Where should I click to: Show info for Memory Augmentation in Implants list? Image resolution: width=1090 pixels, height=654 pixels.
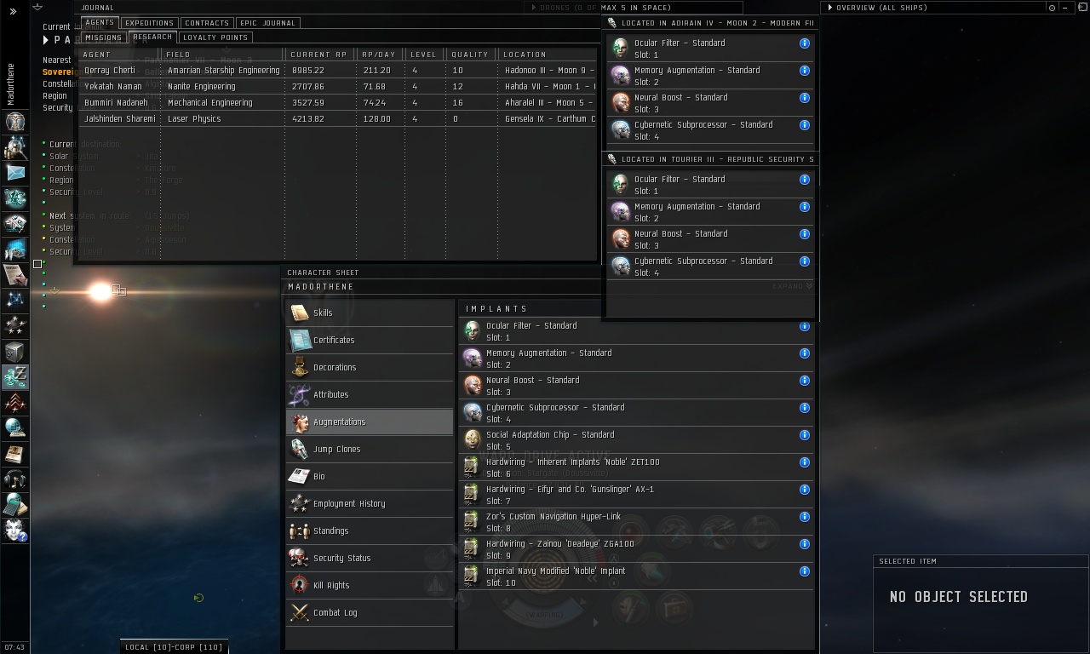point(804,353)
